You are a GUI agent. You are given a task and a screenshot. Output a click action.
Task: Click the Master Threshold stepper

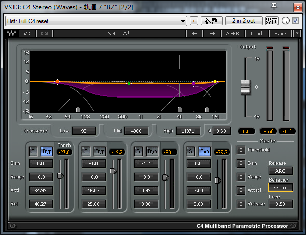(241, 150)
